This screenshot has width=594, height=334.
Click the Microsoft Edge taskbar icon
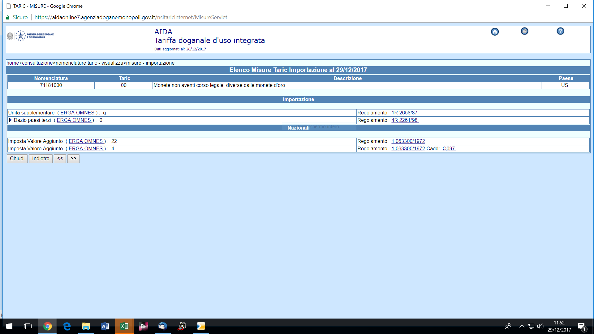click(67, 326)
